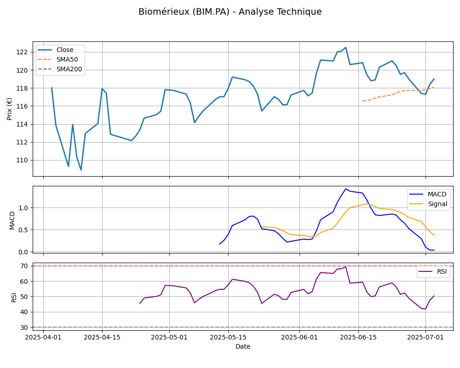Click the "0.0" tick on the MACD axis
The width and height of the screenshot is (460, 368).
pos(23,252)
